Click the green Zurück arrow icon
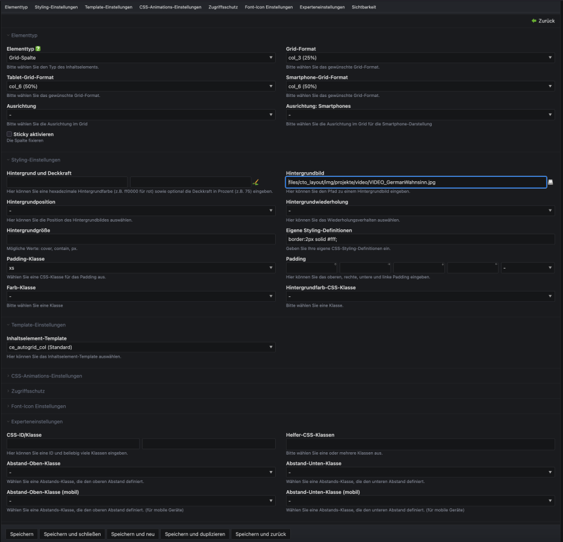 coord(533,20)
